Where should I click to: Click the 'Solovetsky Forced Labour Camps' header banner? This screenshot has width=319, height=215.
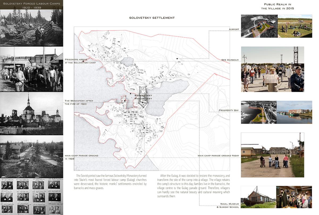point(31,5)
